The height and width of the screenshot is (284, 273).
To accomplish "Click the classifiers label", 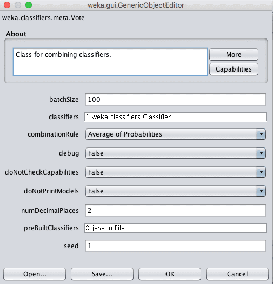I will click(x=64, y=117).
